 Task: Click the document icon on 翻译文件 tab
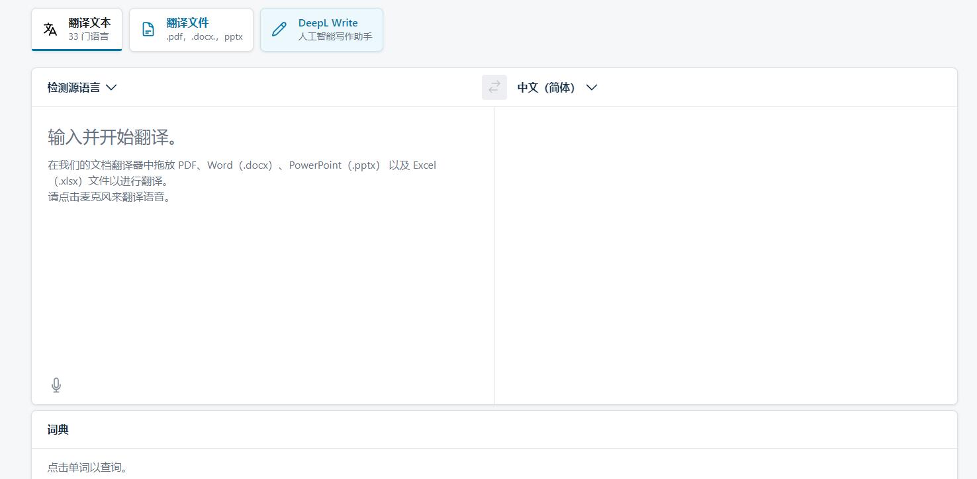(x=148, y=29)
